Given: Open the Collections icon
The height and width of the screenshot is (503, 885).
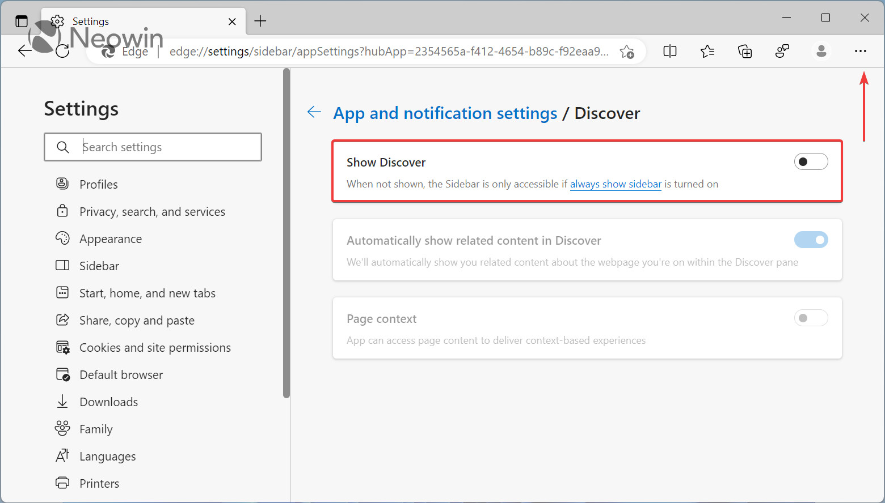Looking at the screenshot, I should [x=745, y=52].
